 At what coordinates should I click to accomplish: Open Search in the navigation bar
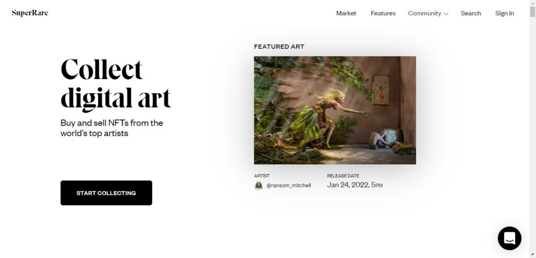pos(471,13)
